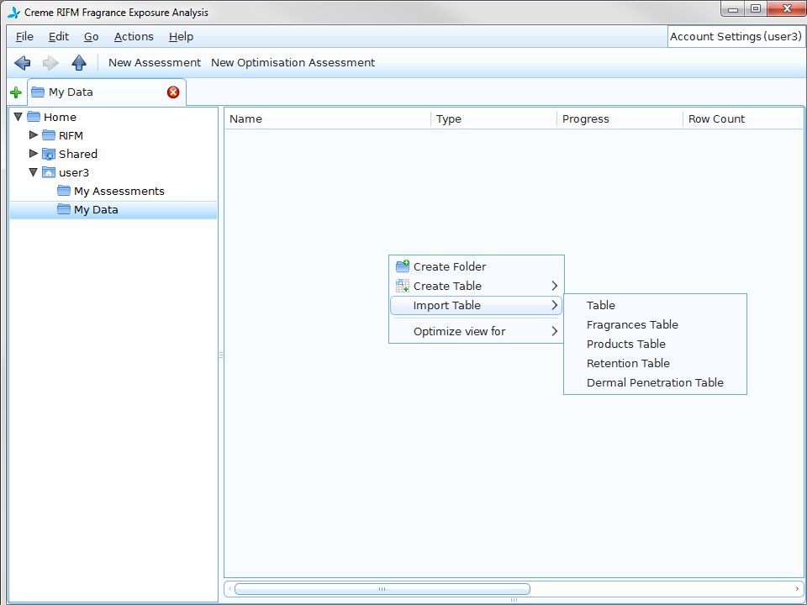Viewport: 807px width, 605px height.
Task: Sort by the Row Count column header
Action: click(x=743, y=118)
